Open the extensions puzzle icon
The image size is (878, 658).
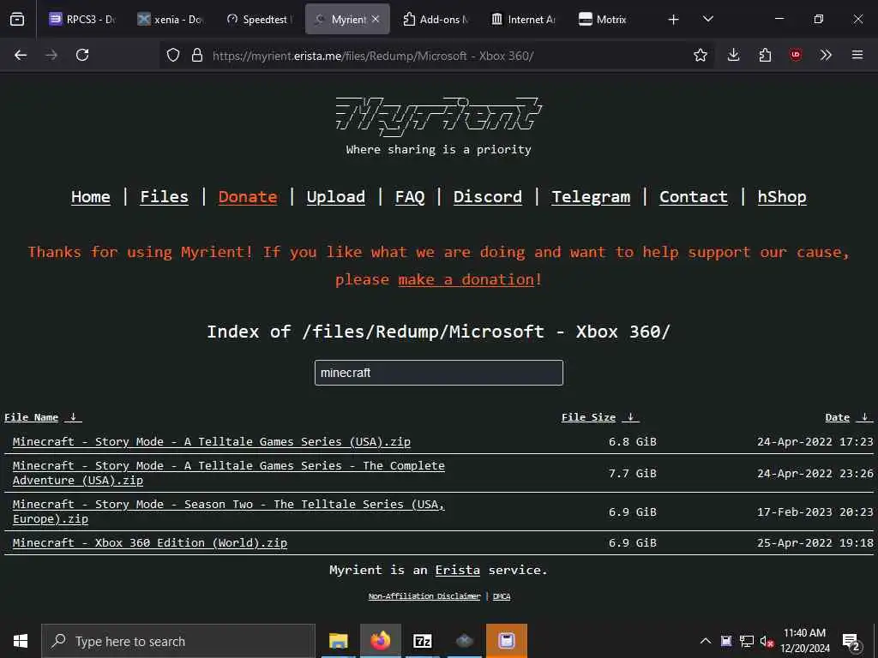[x=765, y=55]
